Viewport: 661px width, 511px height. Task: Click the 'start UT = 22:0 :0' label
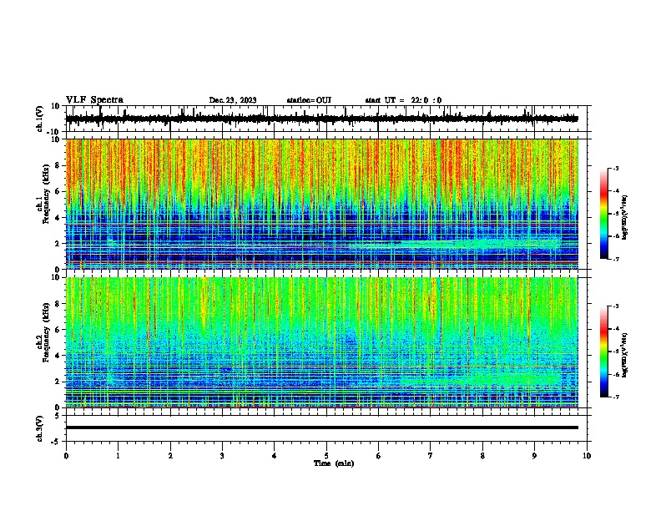[x=403, y=100]
